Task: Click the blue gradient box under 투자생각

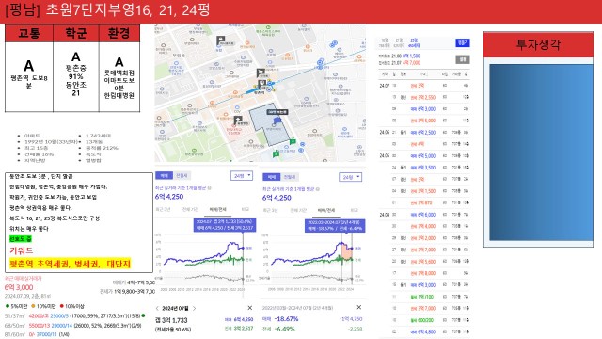Action: [541, 153]
